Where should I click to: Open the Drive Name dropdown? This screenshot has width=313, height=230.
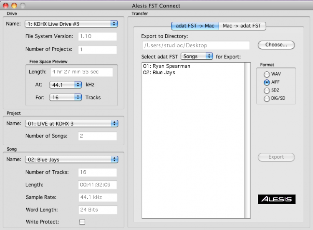click(71, 24)
